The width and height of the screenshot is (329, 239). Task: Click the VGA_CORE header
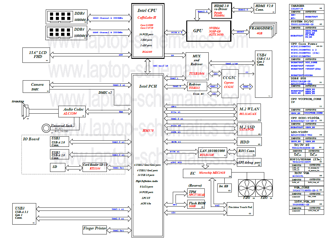click(x=307, y=189)
